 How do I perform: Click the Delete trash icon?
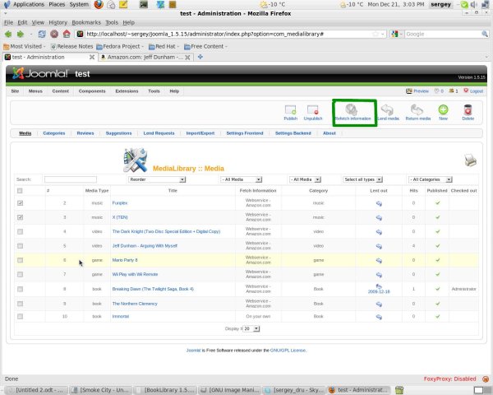coord(468,109)
